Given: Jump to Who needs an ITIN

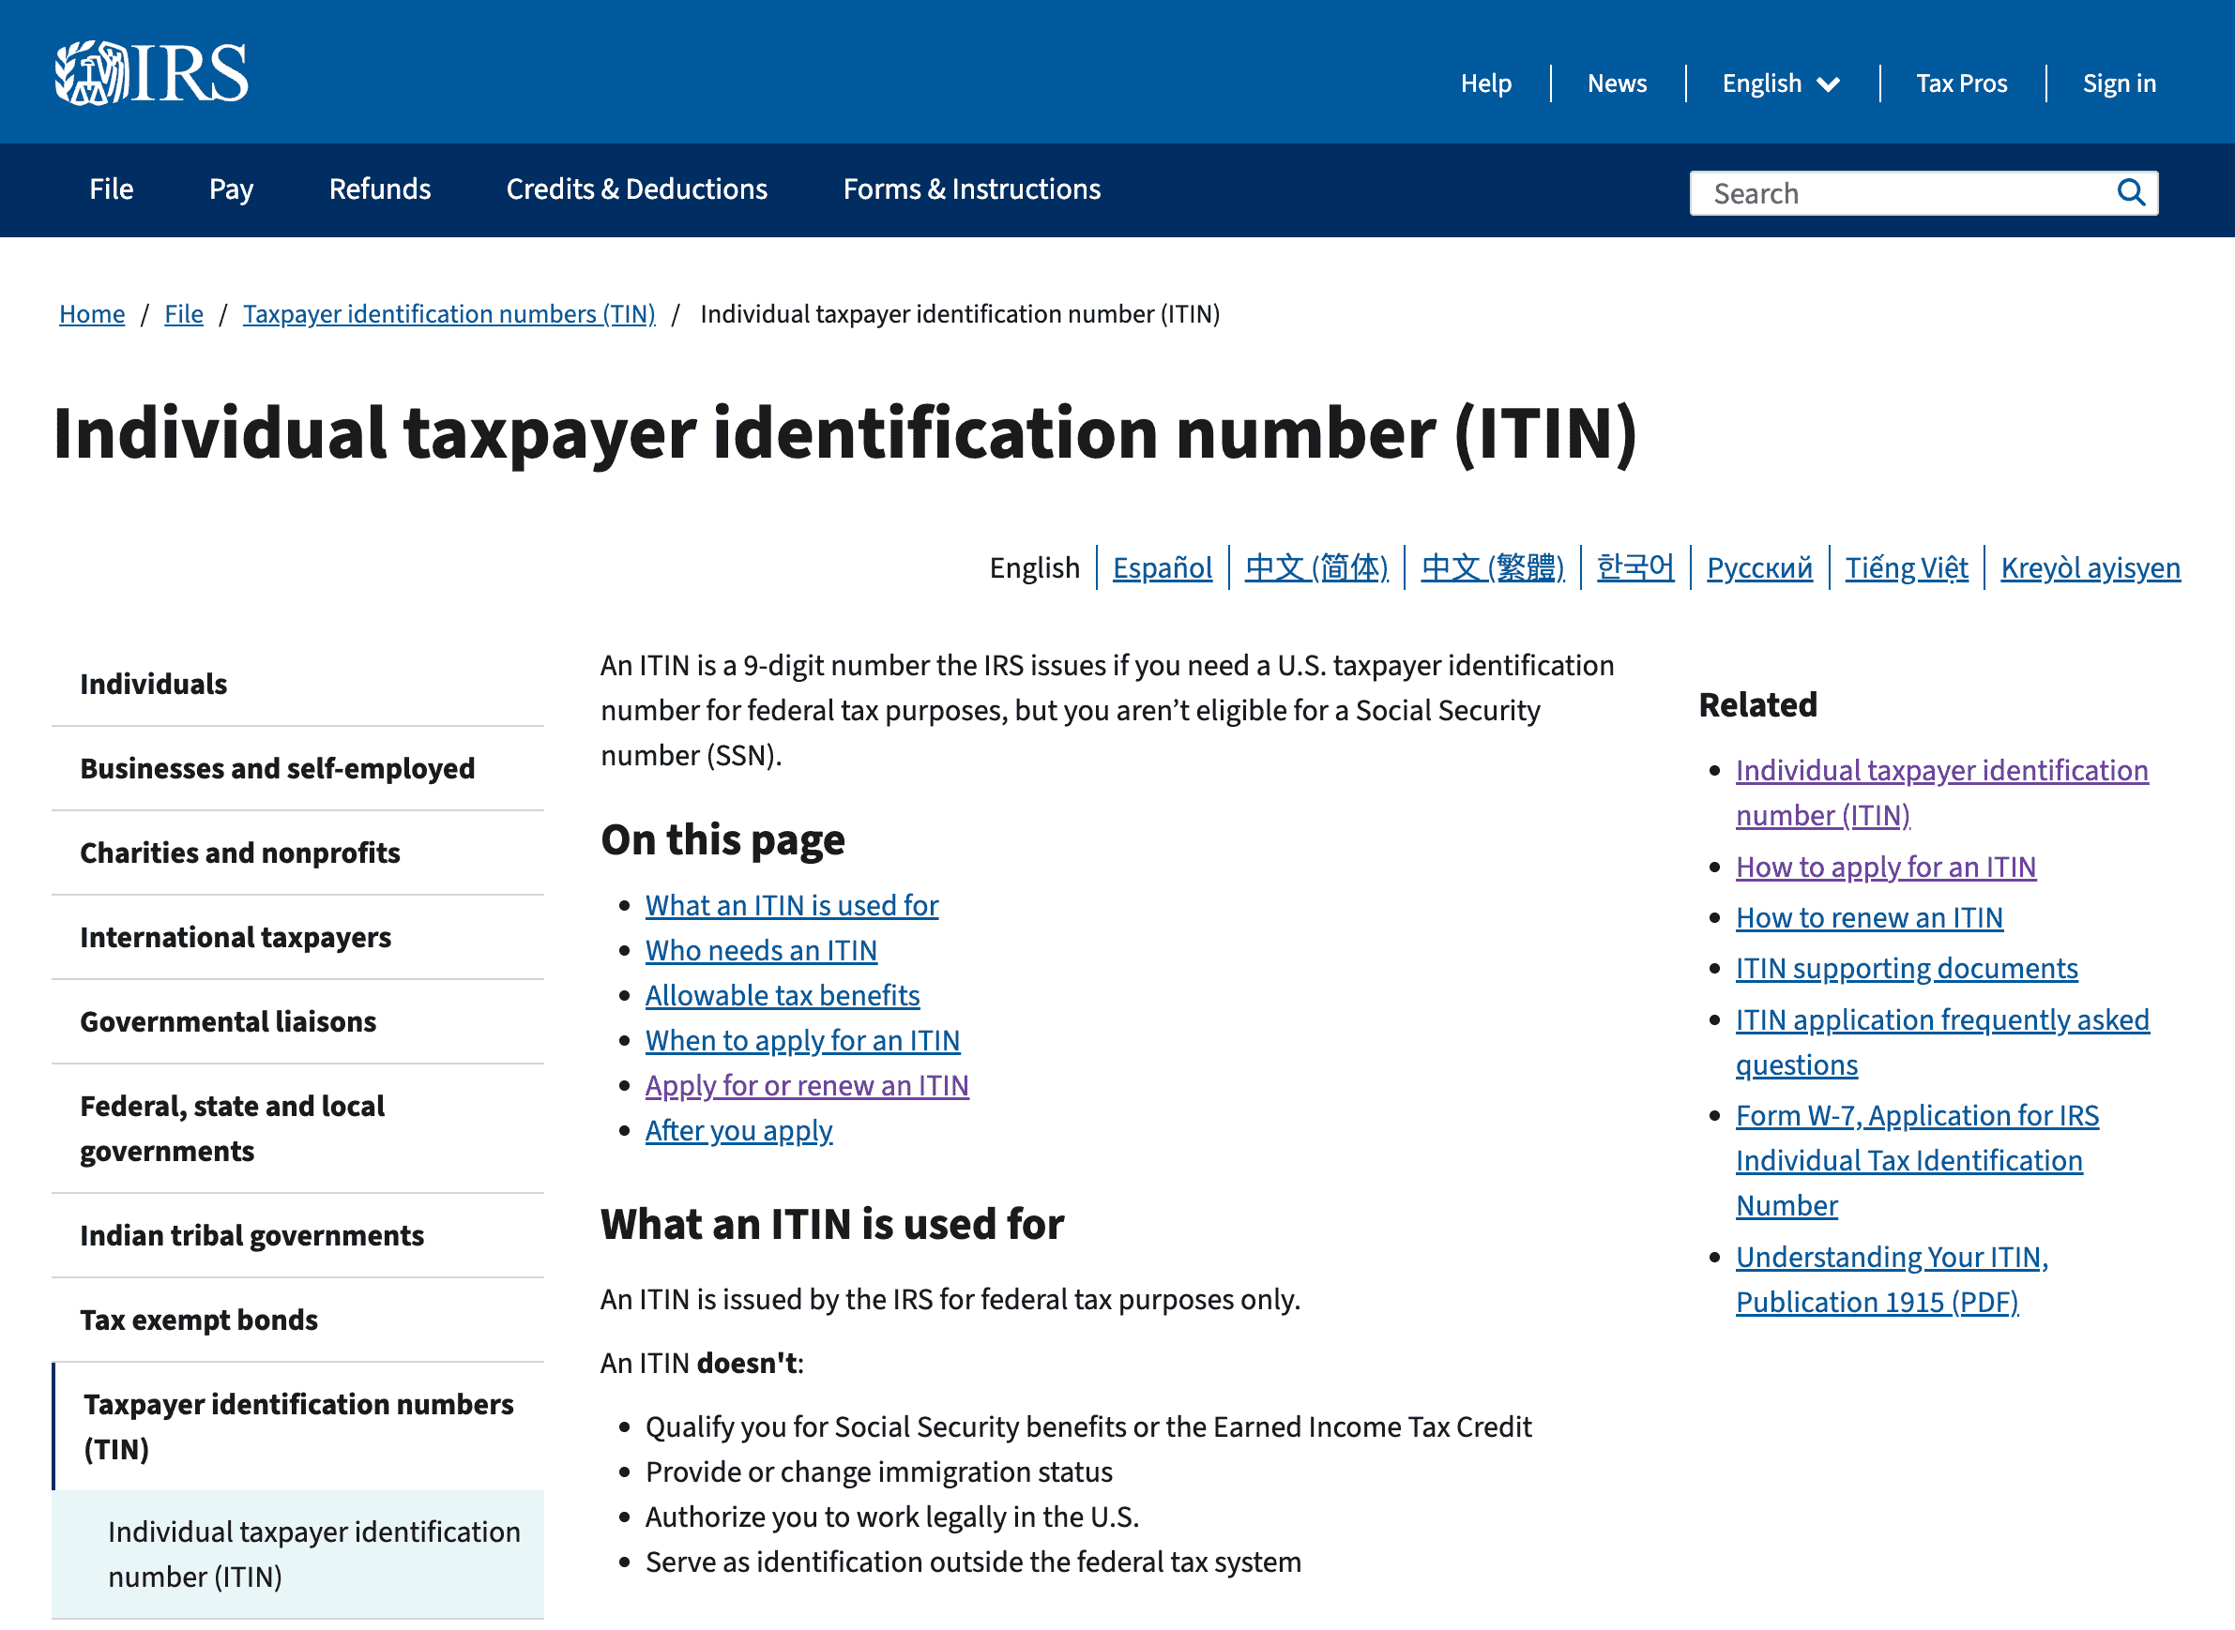Looking at the screenshot, I should pos(760,951).
